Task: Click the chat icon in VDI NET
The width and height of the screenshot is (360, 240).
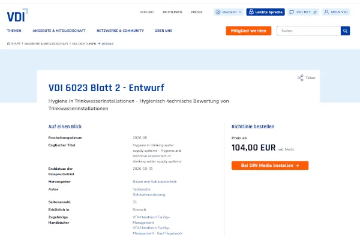Action: [x=292, y=12]
